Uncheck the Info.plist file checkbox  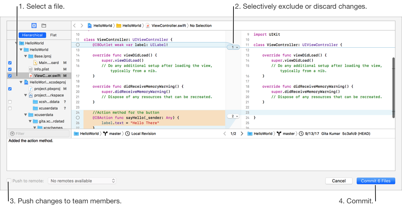(x=10, y=69)
